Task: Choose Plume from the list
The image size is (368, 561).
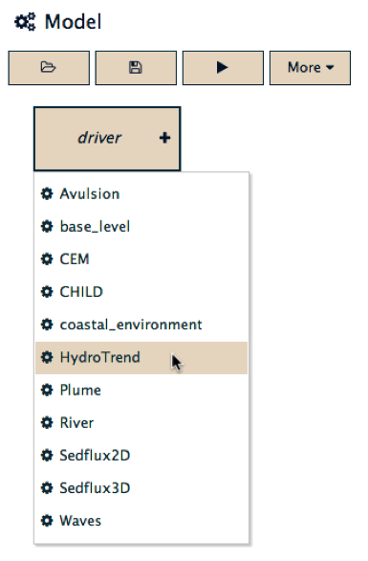Action: coord(141,390)
